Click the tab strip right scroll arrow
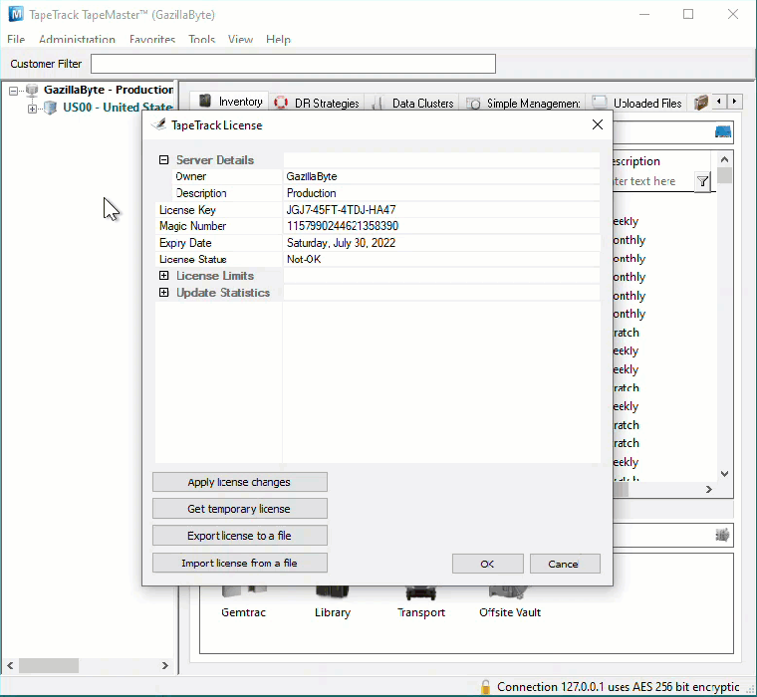 point(734,102)
